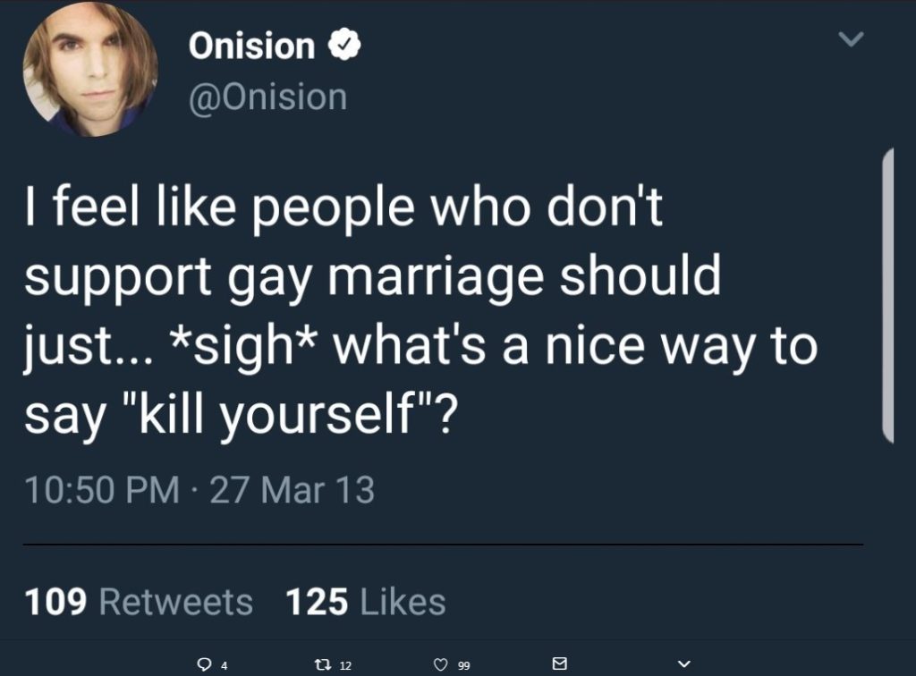Open the Onision display name link
Screen dimensions: 916x676
point(251,46)
